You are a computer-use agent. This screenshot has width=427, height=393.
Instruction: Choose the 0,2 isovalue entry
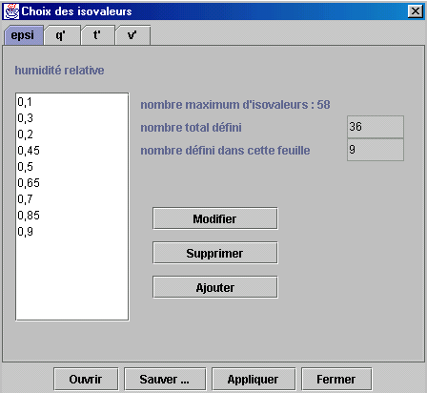[x=71, y=134]
